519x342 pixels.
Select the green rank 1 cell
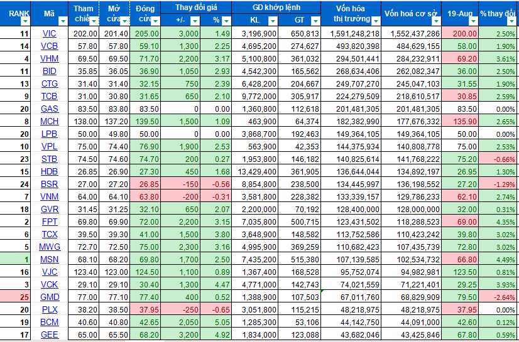tap(15, 260)
